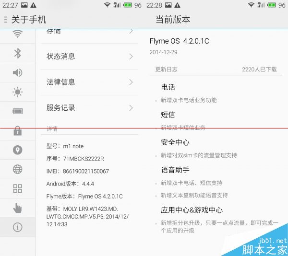288x256 pixels.
Task: Tap the left status bar warning triangle
Action: (33, 5)
